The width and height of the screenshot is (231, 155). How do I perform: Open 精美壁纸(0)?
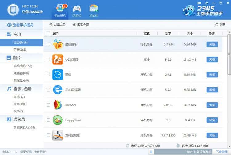pyautogui.click(x=21, y=73)
